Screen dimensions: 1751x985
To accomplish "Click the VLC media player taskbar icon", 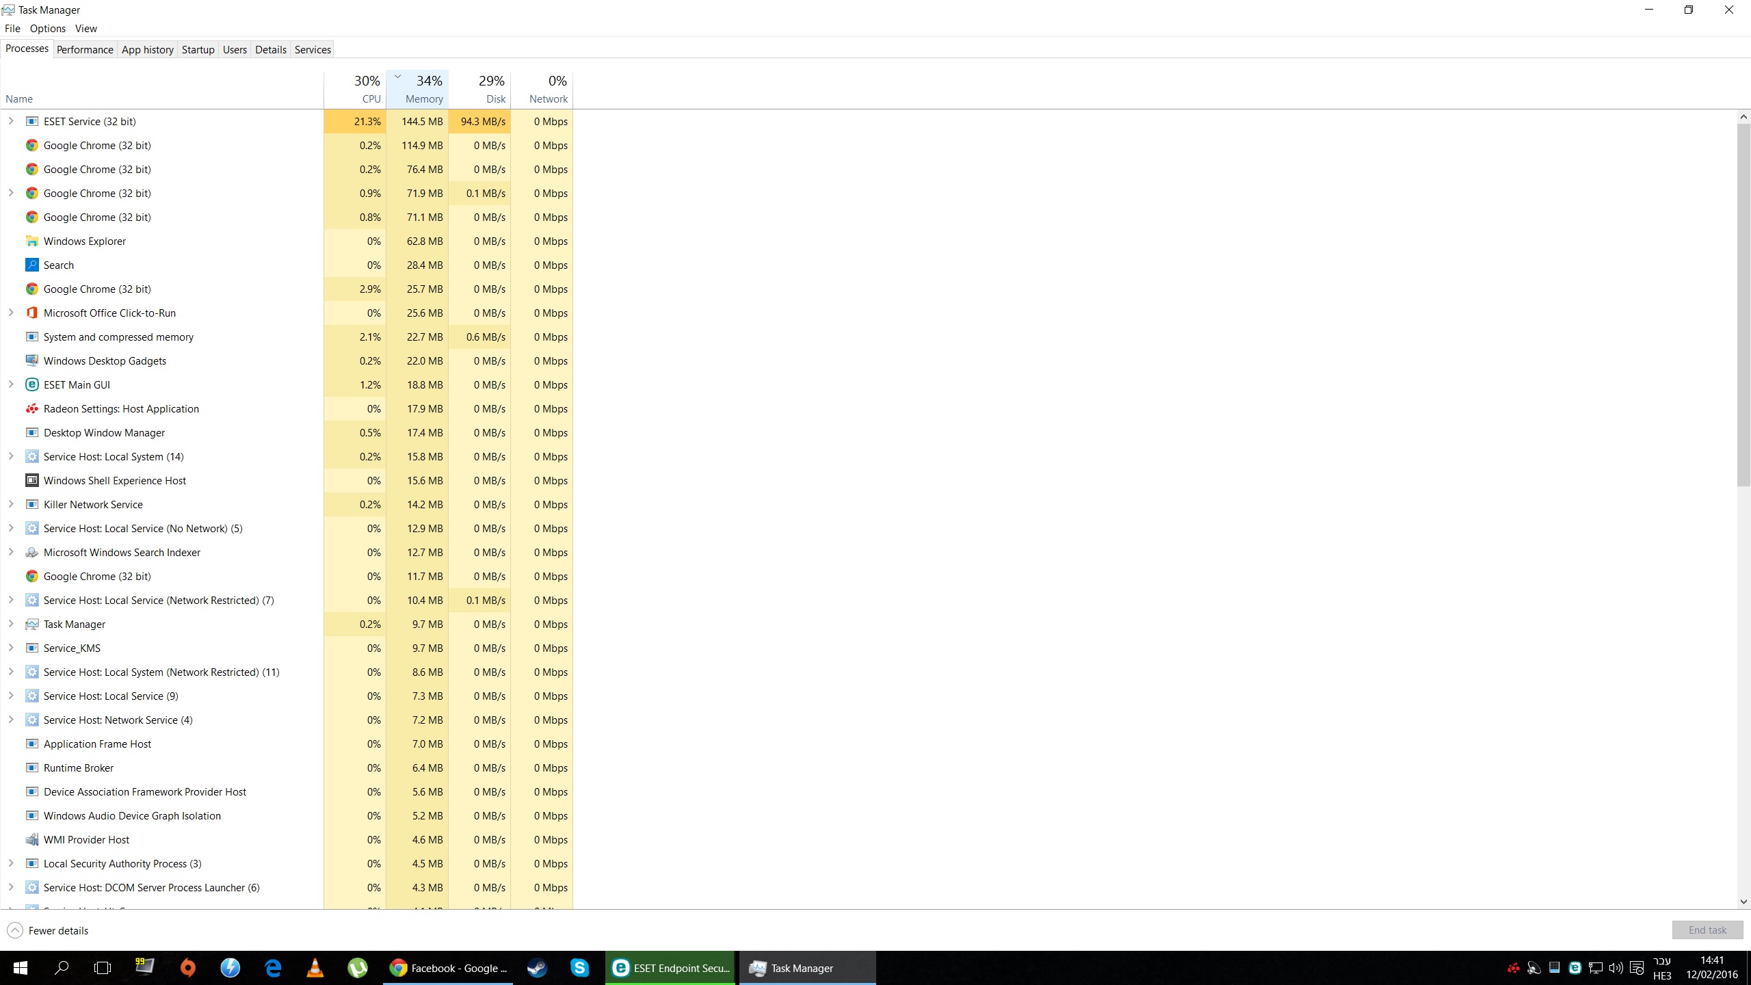I will [x=315, y=968].
